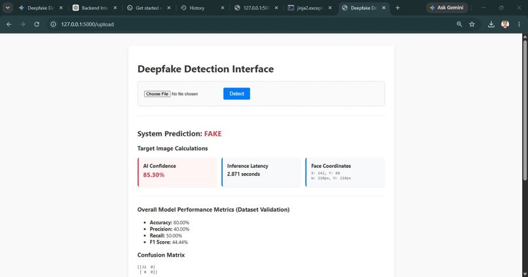528x277 pixels.
Task: Click the Ask Gemini button
Action: click(x=447, y=7)
